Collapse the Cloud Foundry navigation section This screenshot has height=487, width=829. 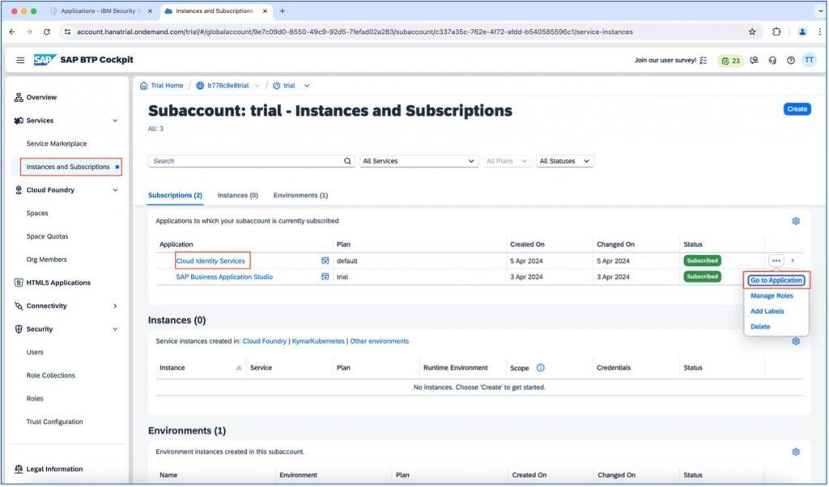115,190
